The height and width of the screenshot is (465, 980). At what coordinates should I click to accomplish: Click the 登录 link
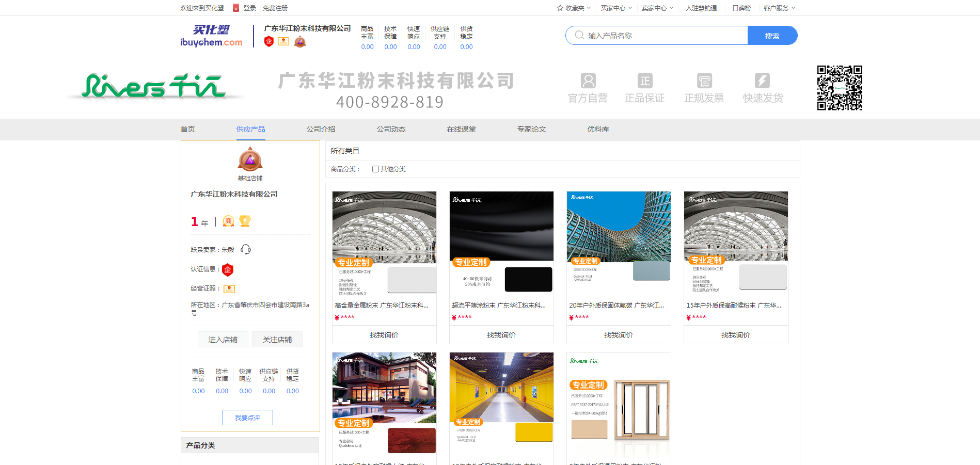(x=250, y=8)
